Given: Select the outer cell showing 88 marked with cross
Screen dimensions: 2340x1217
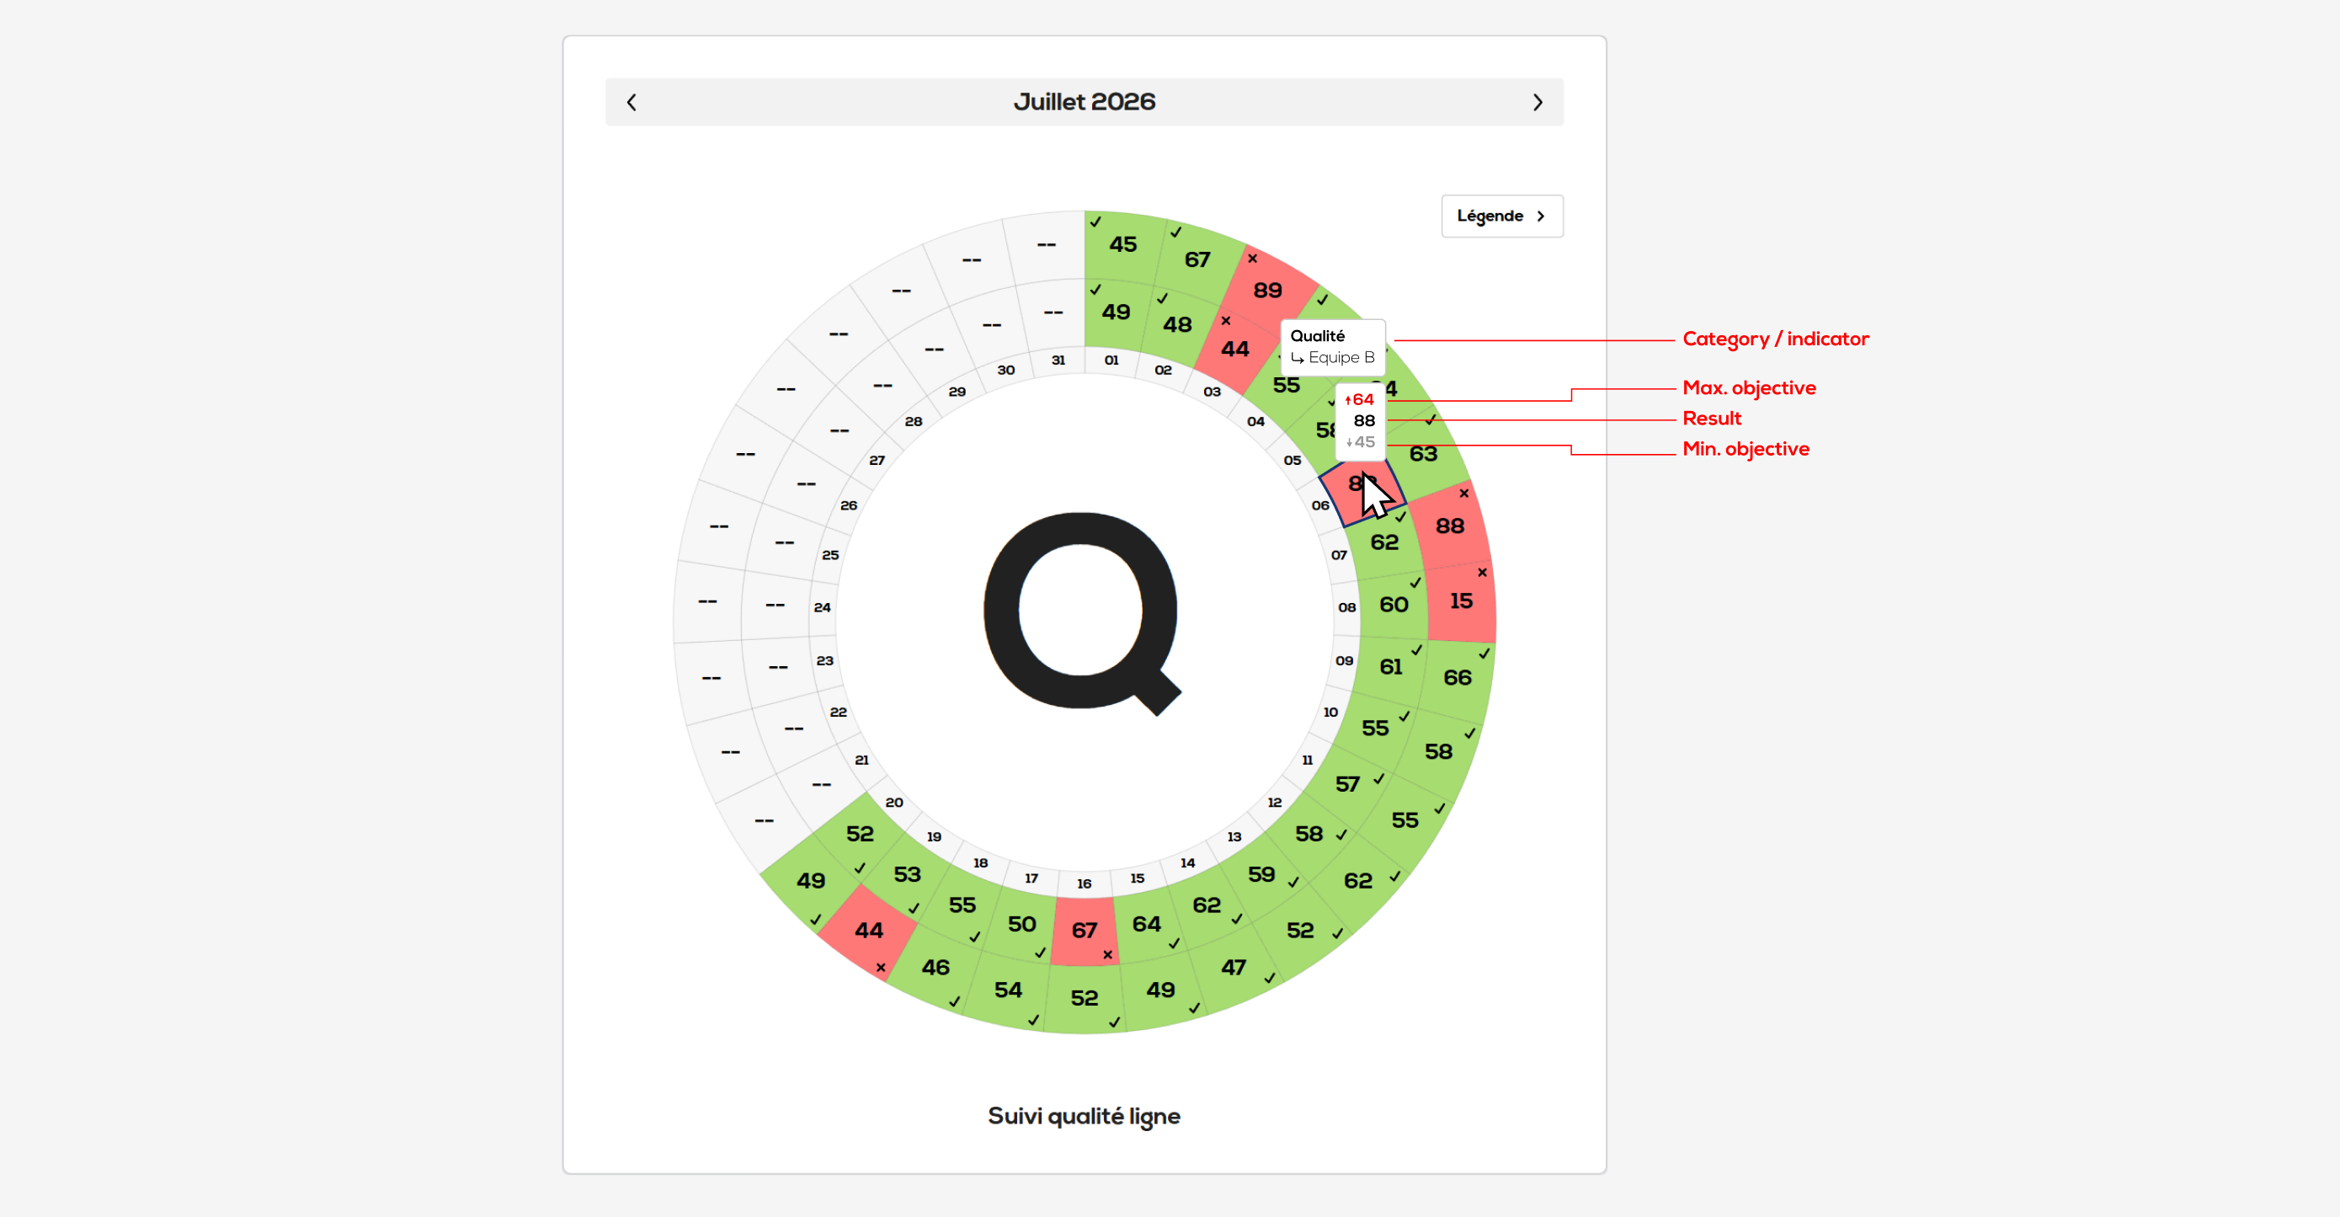Looking at the screenshot, I should coord(1451,526).
